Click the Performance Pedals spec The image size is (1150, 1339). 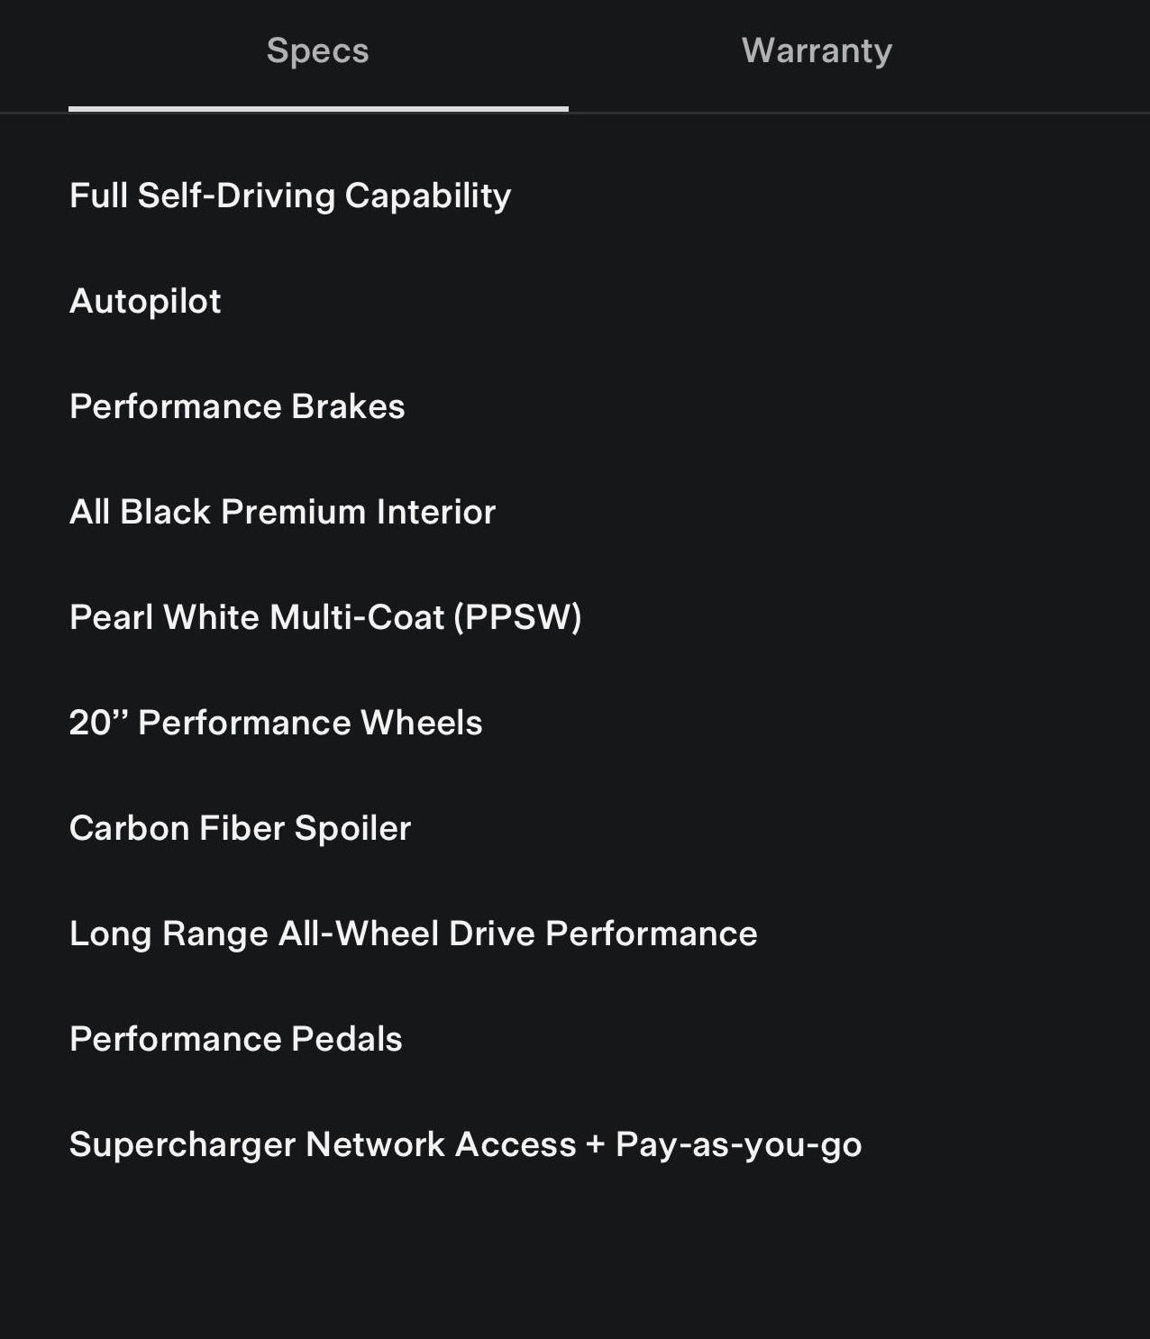tap(235, 1039)
